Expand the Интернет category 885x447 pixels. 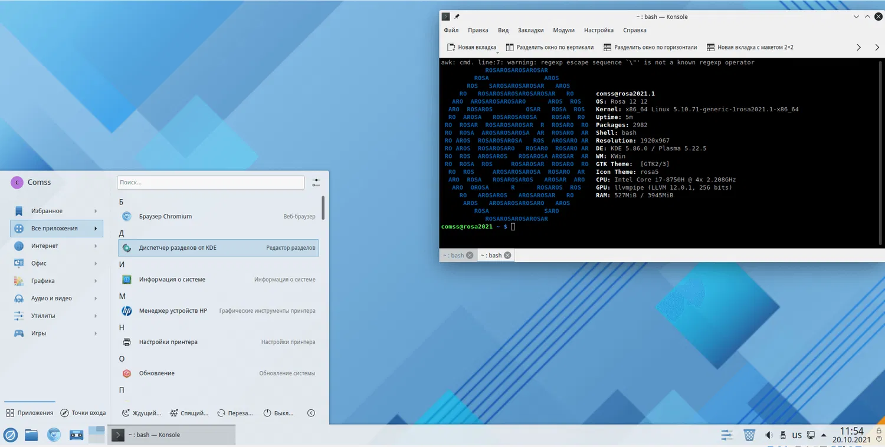click(57, 246)
